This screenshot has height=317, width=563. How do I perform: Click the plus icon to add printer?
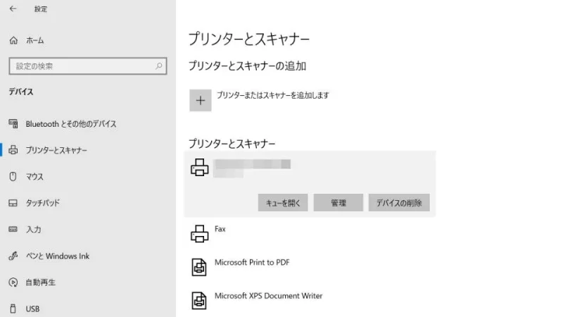pyautogui.click(x=201, y=101)
